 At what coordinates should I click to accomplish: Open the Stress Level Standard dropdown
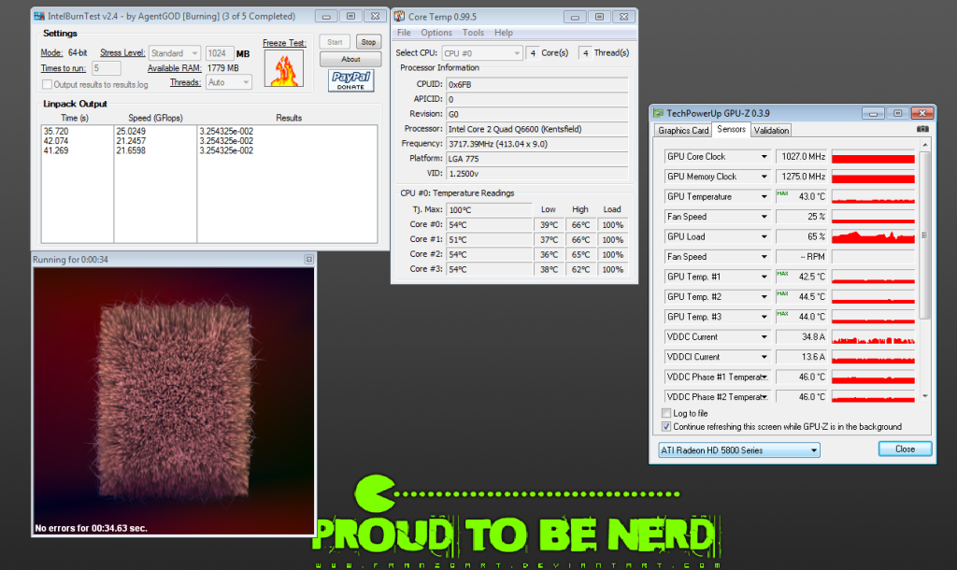click(175, 53)
